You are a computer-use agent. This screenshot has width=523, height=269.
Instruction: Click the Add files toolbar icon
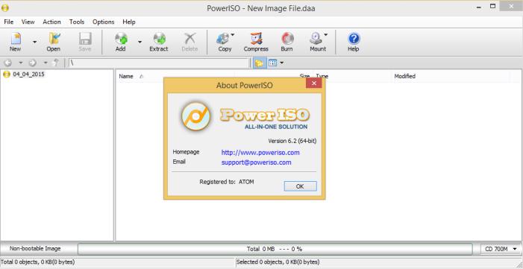click(121, 42)
